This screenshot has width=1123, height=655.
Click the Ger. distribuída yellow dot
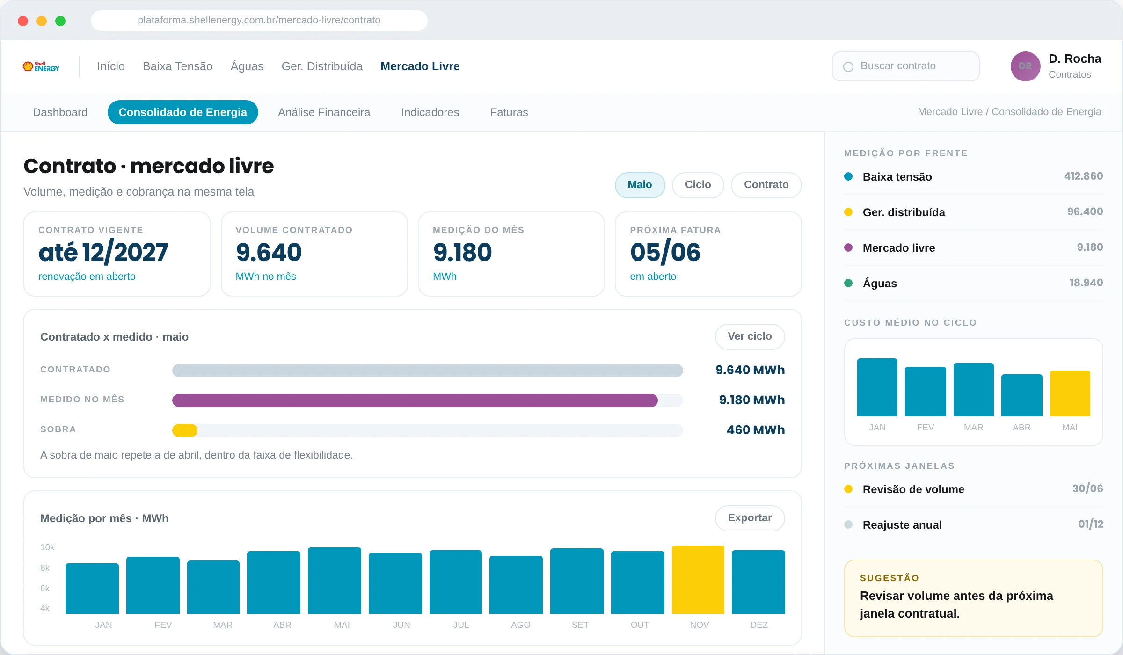[x=848, y=212]
